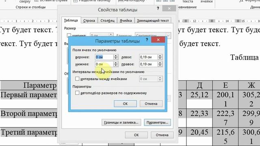Viewport: 260px width, 146px height.
Task: Enable интервалы между ячейками checkbox
Action: coord(77,79)
